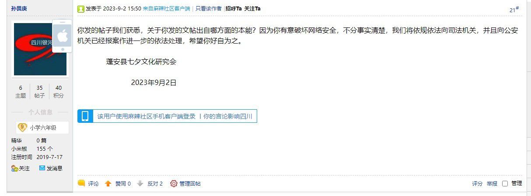Click 关注Ta in post header
This screenshot has height=196, width=531.
(252, 9)
